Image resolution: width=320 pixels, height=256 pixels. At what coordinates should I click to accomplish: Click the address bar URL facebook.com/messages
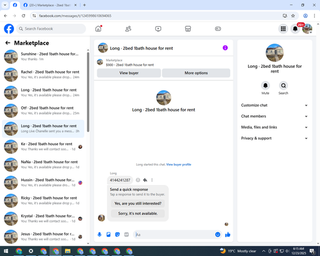point(75,16)
